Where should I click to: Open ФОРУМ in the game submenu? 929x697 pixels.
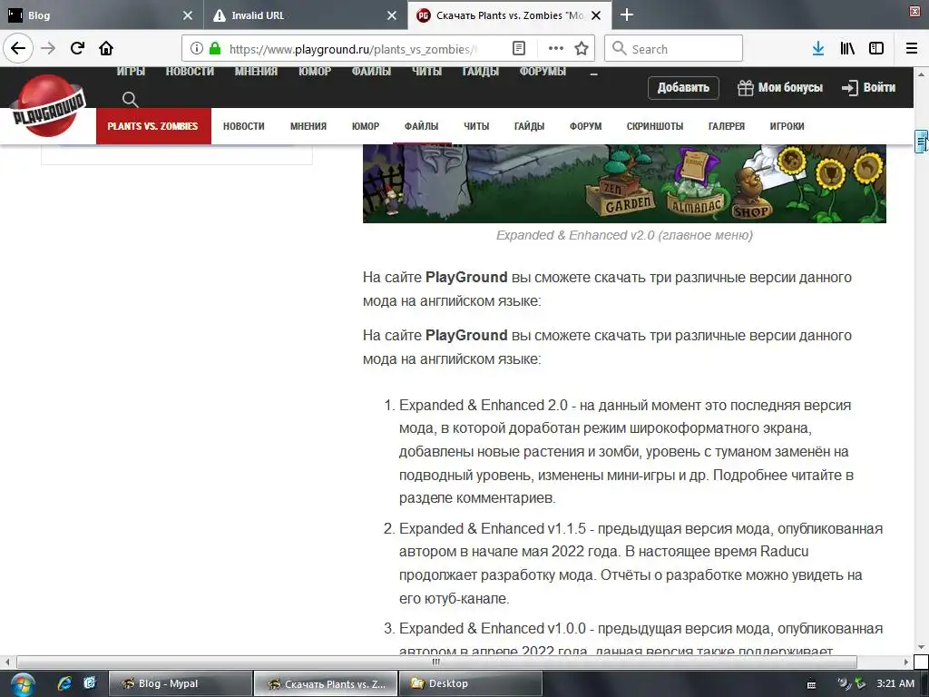(x=585, y=126)
